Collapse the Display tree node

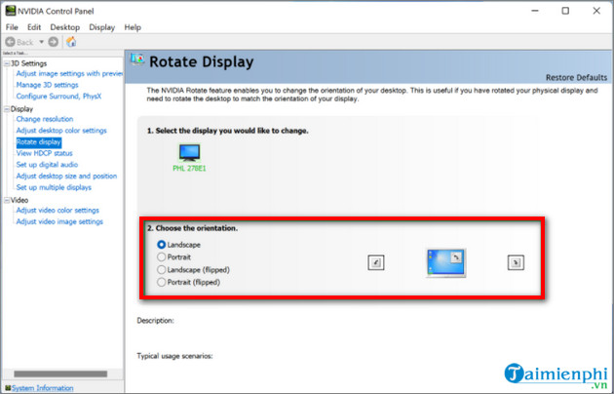[7, 109]
